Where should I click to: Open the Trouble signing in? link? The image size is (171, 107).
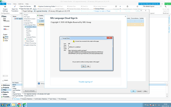[x=85, y=82]
